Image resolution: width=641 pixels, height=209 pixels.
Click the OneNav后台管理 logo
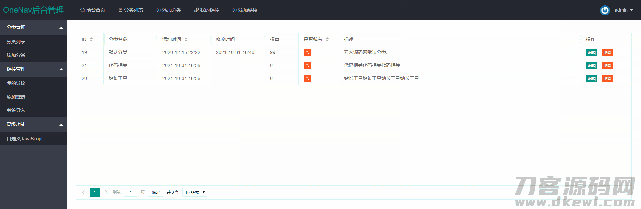[x=33, y=10]
